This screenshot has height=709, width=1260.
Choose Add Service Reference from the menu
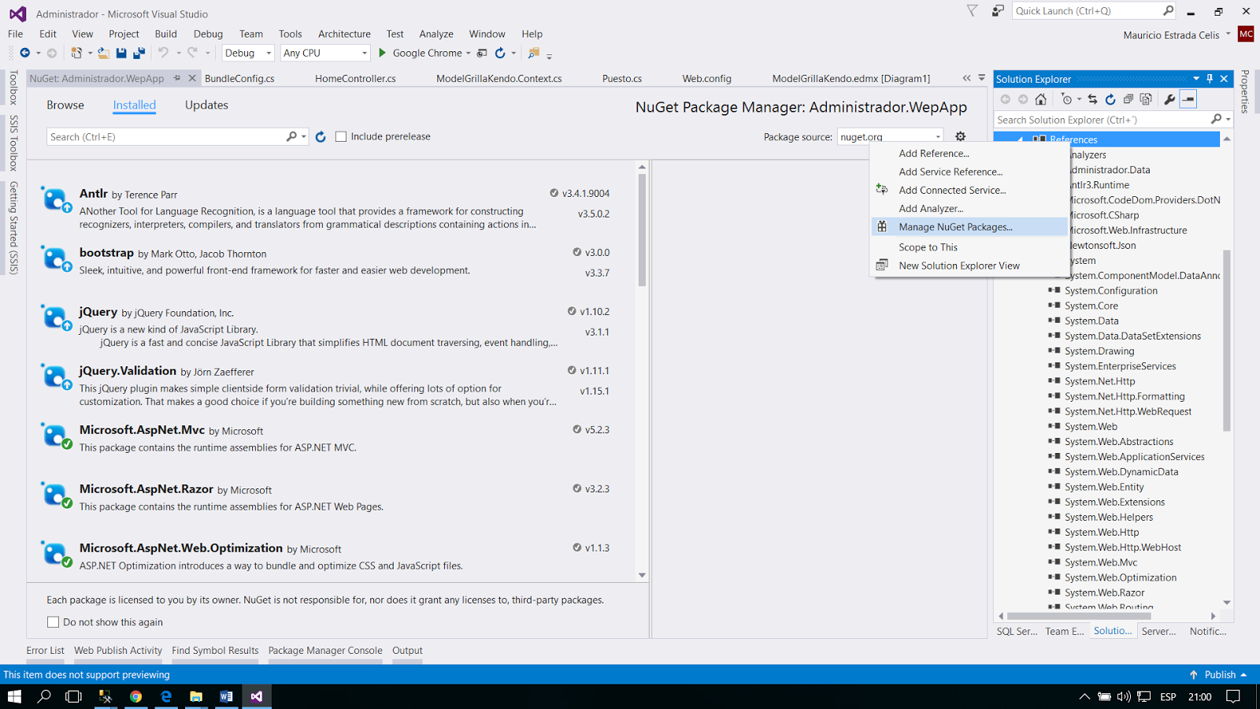point(951,172)
